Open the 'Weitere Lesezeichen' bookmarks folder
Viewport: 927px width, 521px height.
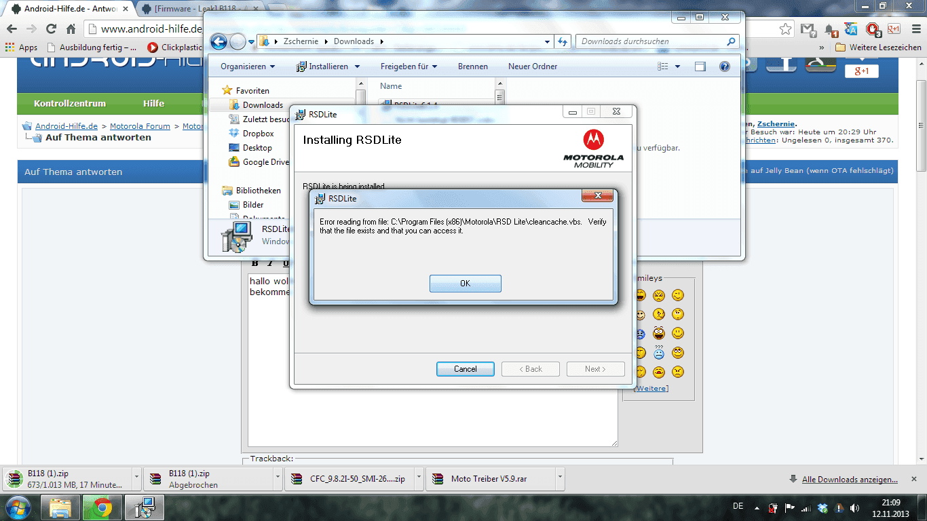(x=878, y=47)
